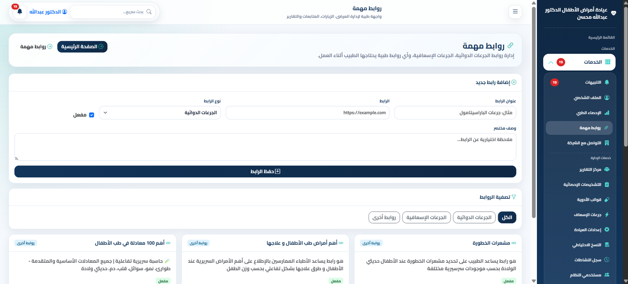
Task: Click the مشعرات الخطورة card title
Action: click(491, 243)
